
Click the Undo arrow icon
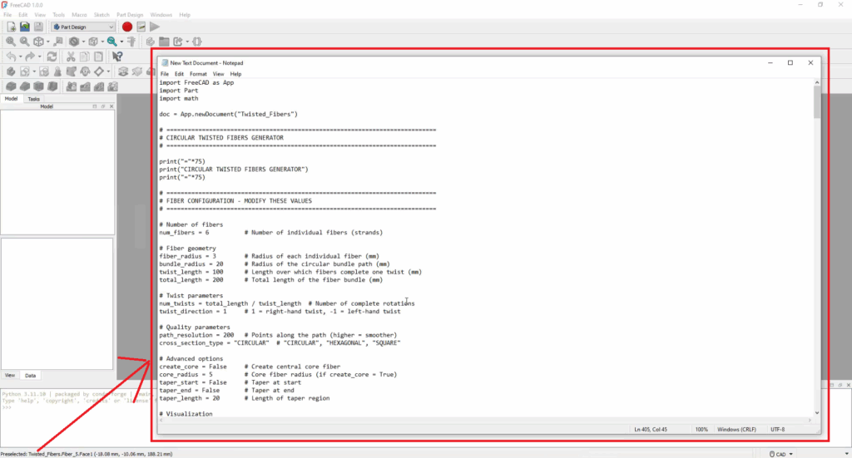(11, 57)
